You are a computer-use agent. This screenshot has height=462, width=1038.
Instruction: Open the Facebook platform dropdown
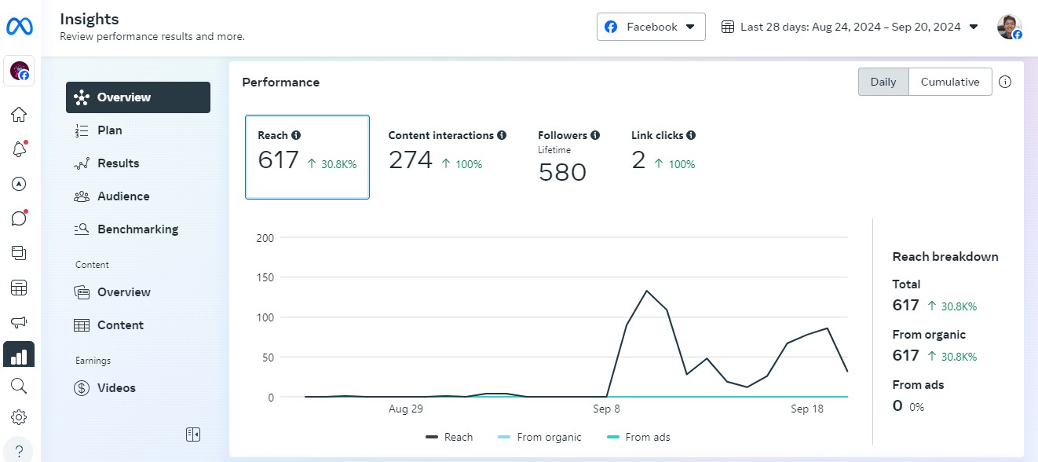651,27
